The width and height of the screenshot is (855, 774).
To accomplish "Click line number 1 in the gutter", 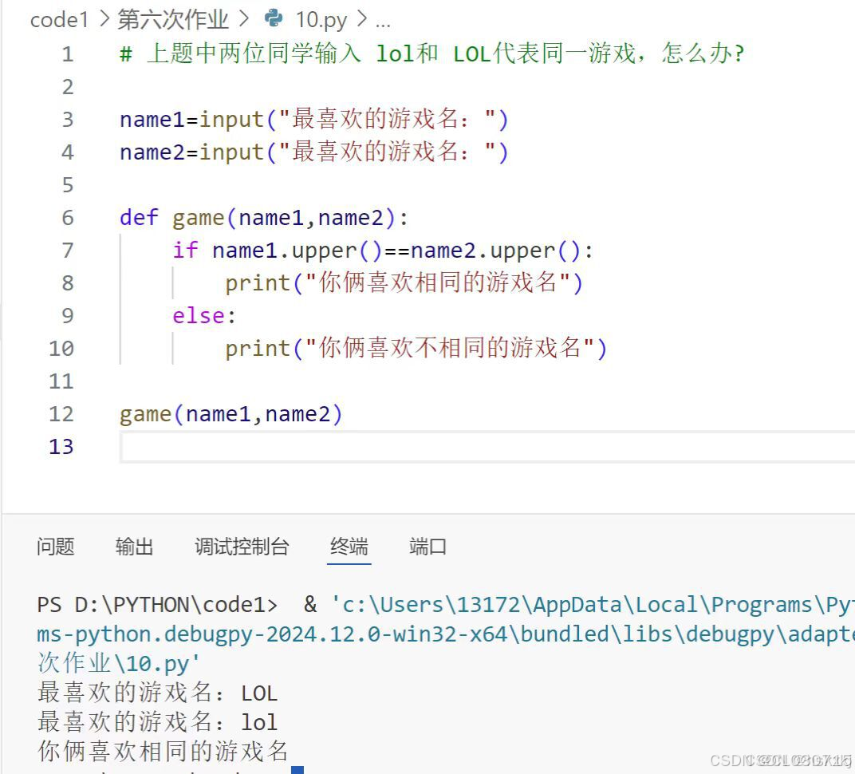I will point(67,54).
